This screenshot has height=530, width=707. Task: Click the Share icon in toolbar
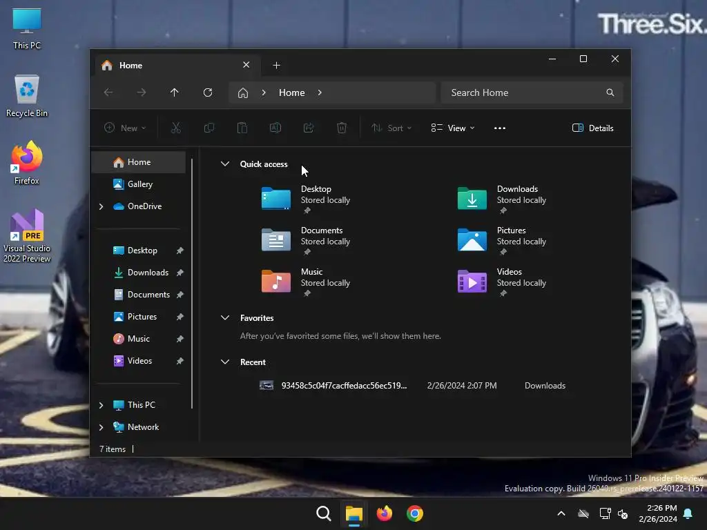[x=309, y=128]
